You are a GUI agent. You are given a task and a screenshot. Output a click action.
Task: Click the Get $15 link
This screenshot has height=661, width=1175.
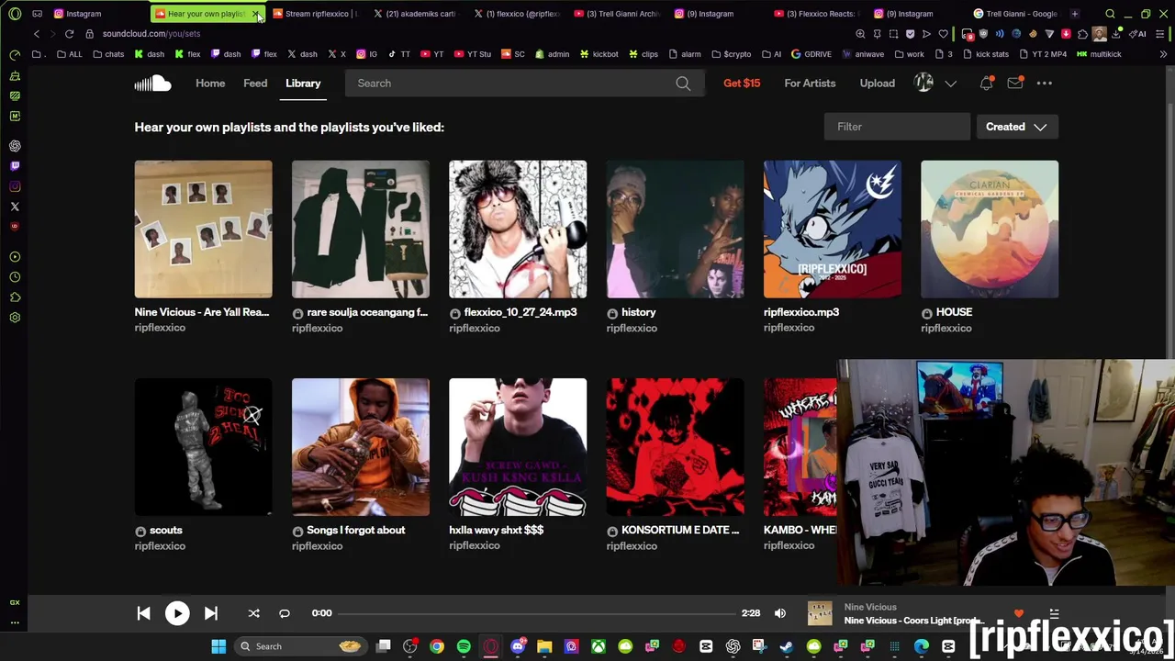click(x=742, y=84)
